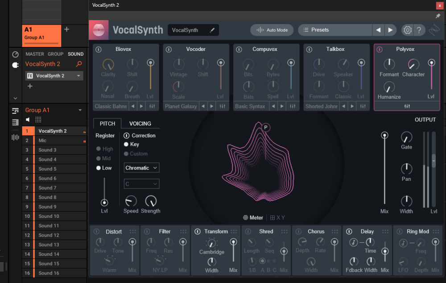Open the key C dropdown
The width and height of the screenshot is (446, 283).
[141, 184]
